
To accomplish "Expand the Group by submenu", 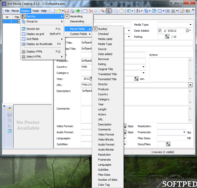I will (43, 21).
